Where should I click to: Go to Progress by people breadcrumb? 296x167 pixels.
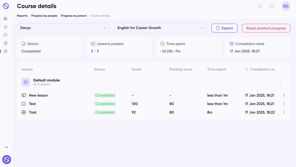44,16
